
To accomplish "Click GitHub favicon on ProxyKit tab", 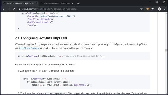I will 5,3.
